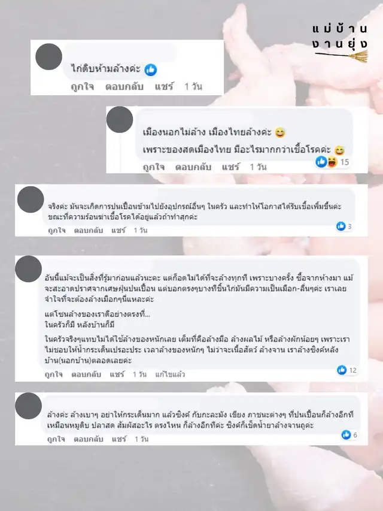Click the laughing reaction emoji beside 15
The height and width of the screenshot is (511, 383).
pos(332,162)
